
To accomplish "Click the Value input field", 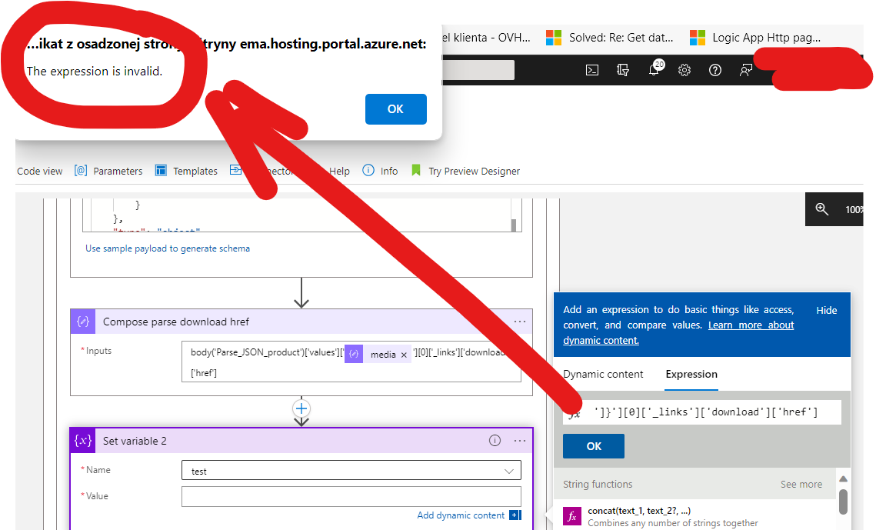I will pyautogui.click(x=351, y=496).
